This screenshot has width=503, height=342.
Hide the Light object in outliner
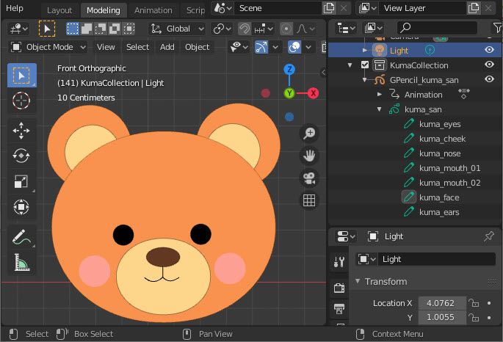(x=489, y=51)
